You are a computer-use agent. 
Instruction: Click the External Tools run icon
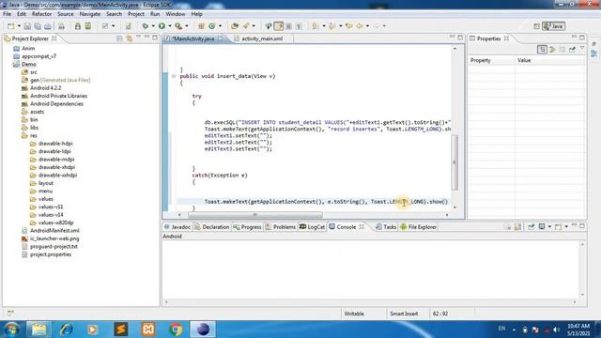(178, 26)
